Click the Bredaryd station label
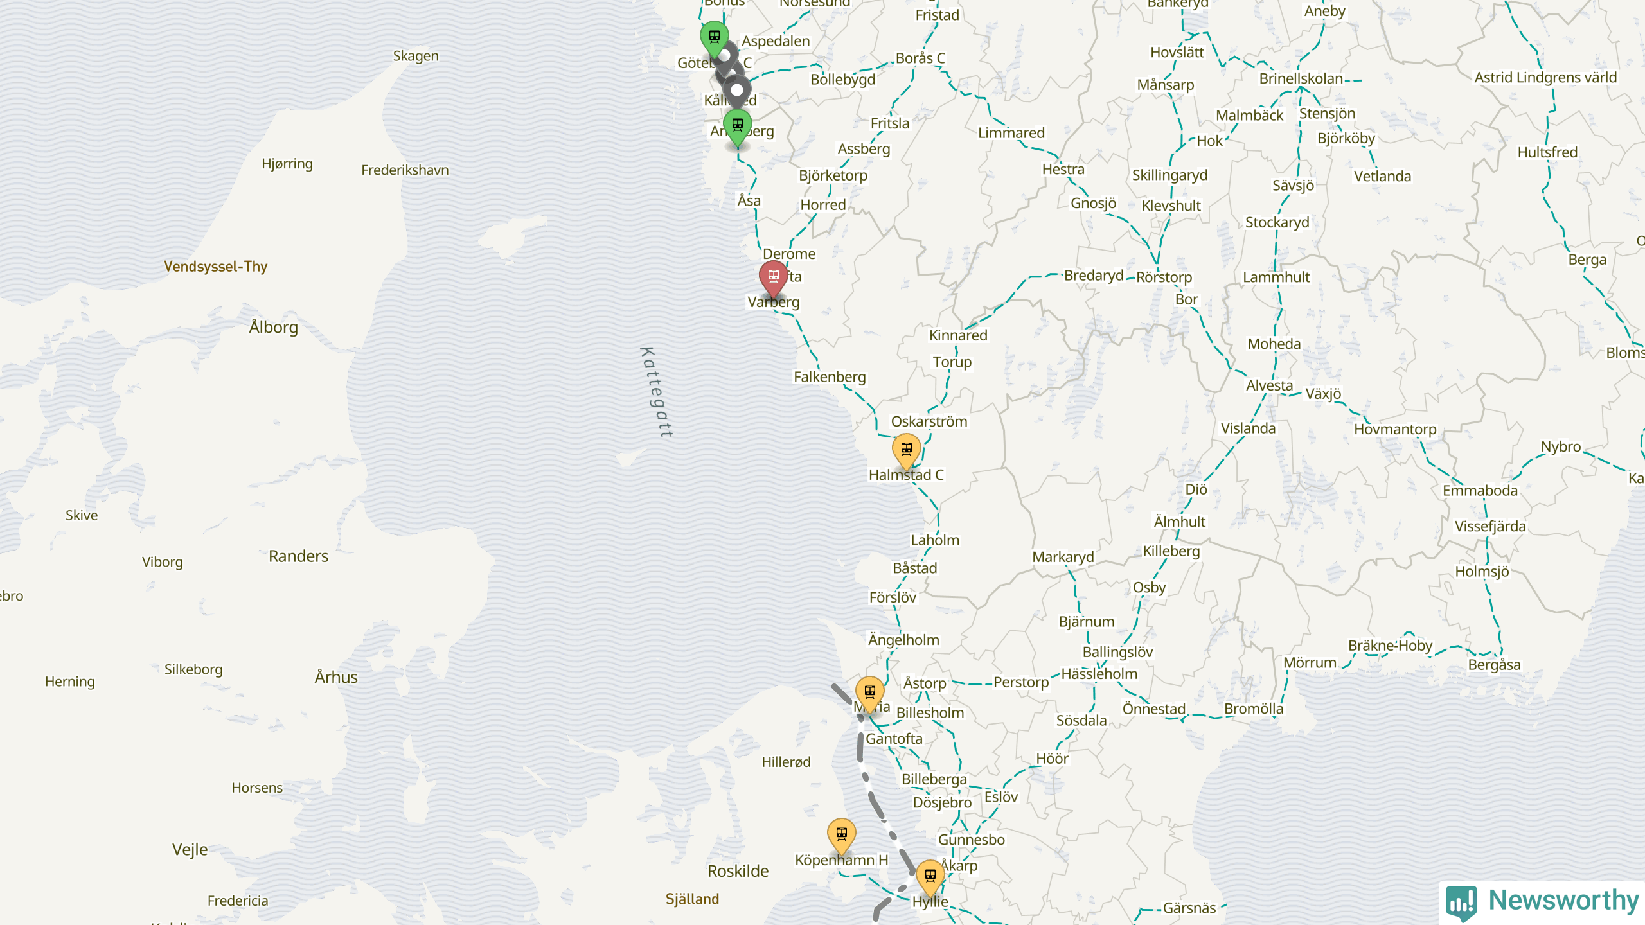 (x=1094, y=276)
